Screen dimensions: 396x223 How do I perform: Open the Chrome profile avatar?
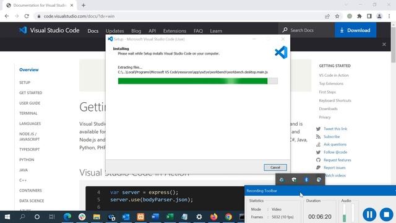coord(379,16)
